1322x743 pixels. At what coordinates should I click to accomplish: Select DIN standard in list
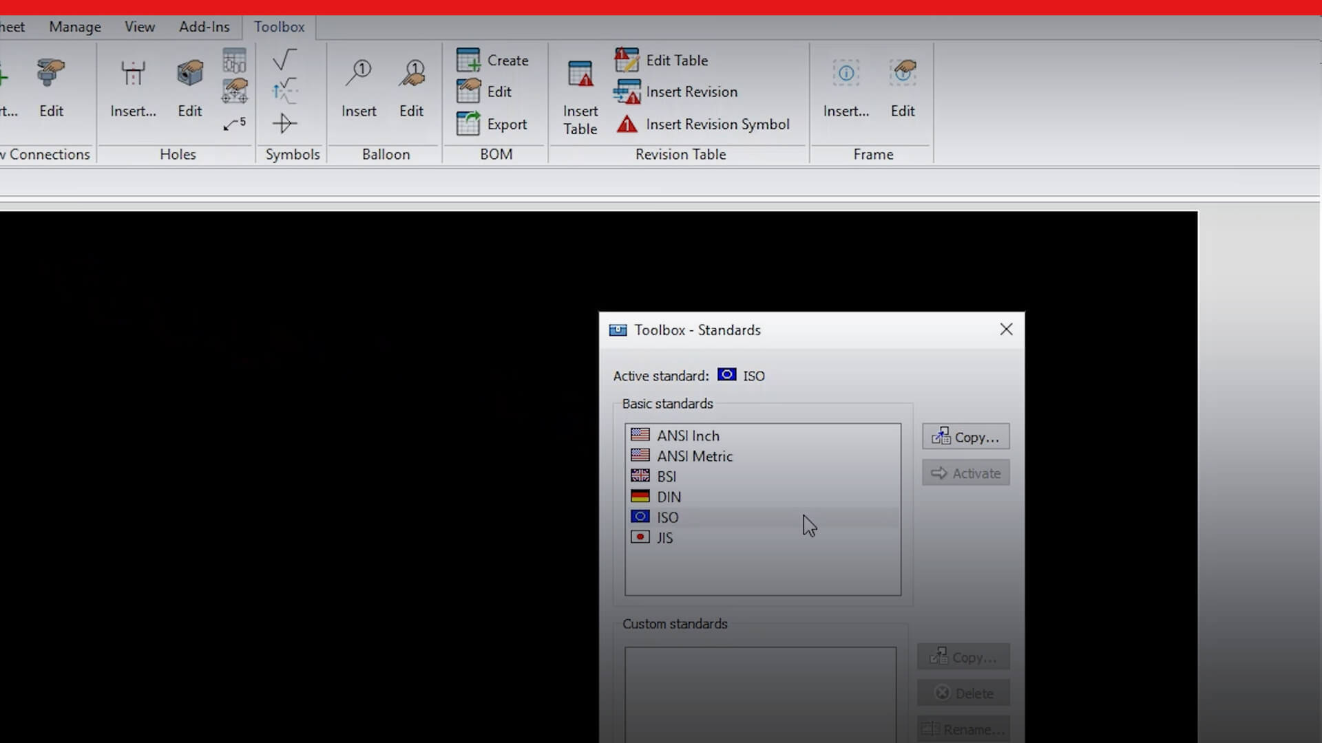point(763,497)
